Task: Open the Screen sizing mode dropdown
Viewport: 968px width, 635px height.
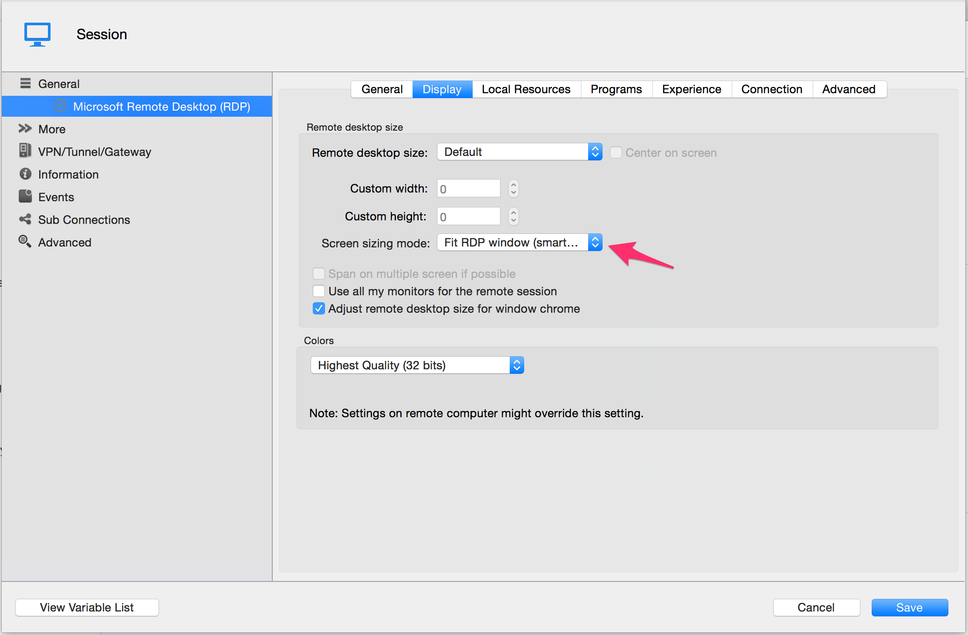Action: pyautogui.click(x=519, y=243)
